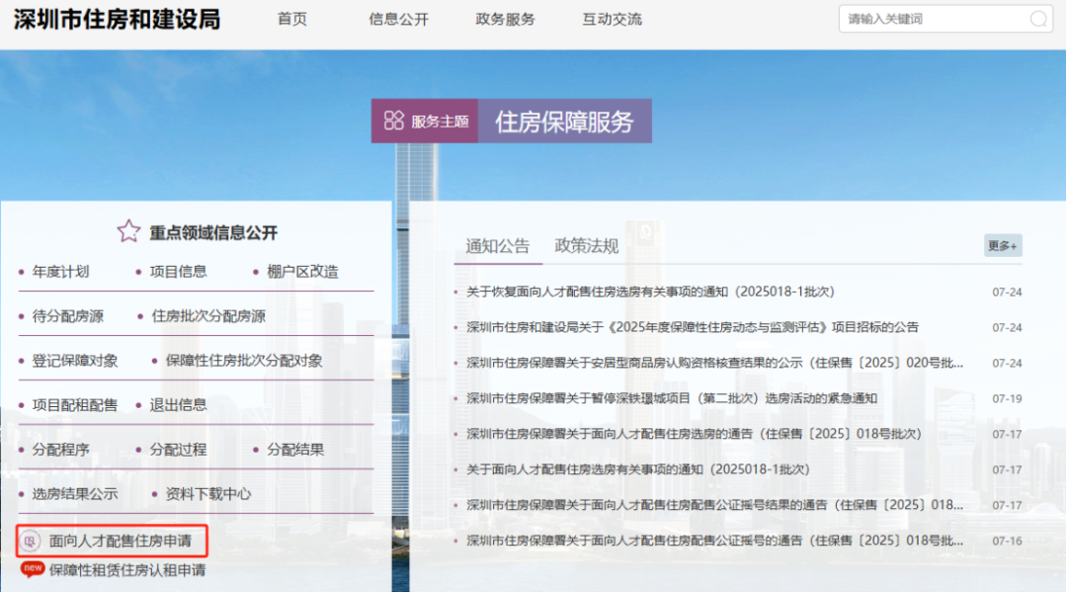Focus the 请输入关键词 search field
This screenshot has width=1067, height=592.
929,19
